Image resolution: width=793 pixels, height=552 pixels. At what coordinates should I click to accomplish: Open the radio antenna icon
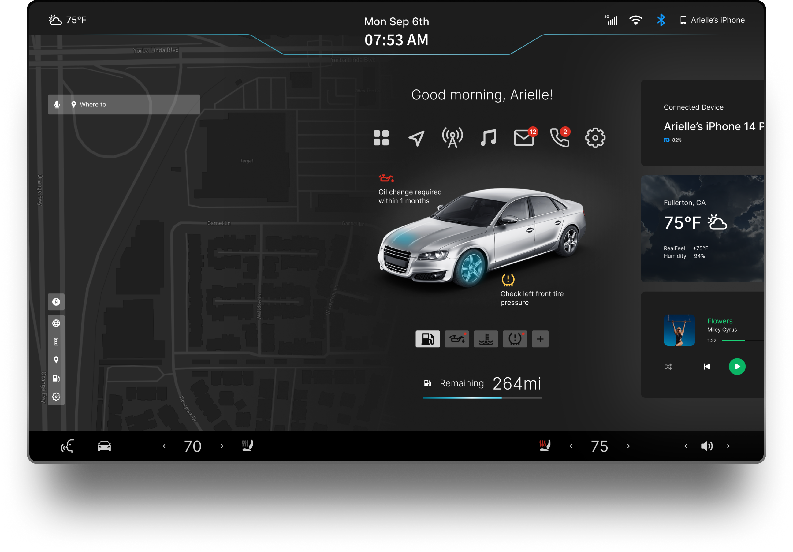[452, 138]
